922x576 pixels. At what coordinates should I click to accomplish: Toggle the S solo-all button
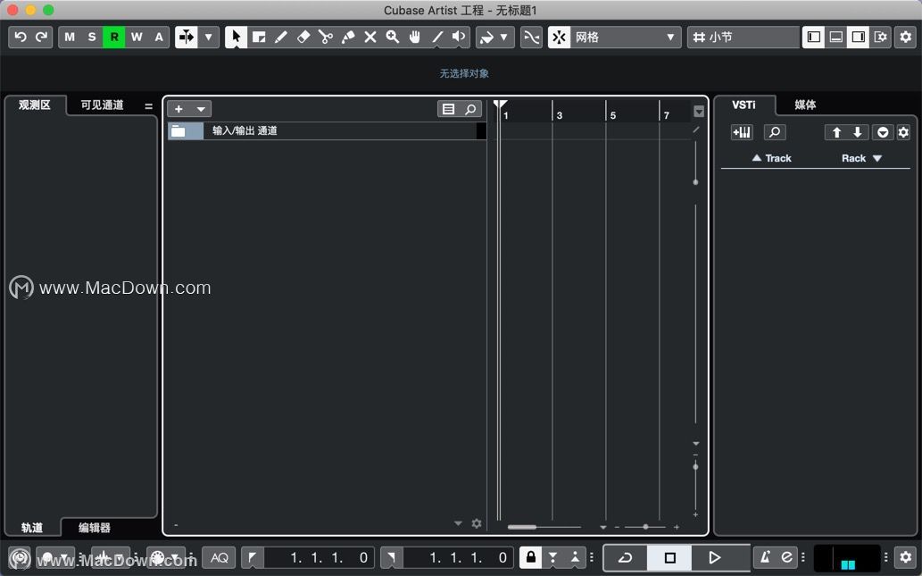click(92, 38)
